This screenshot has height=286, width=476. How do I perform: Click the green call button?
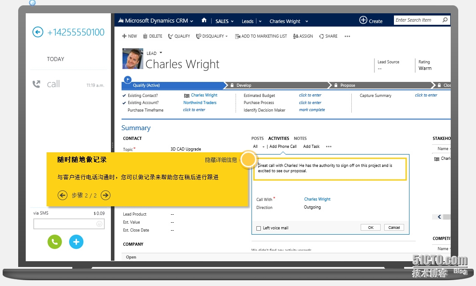pos(55,241)
